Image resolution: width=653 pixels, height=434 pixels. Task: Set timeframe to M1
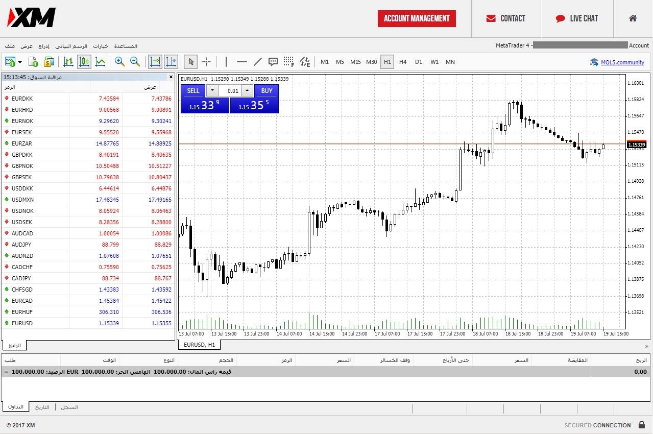[x=325, y=62]
